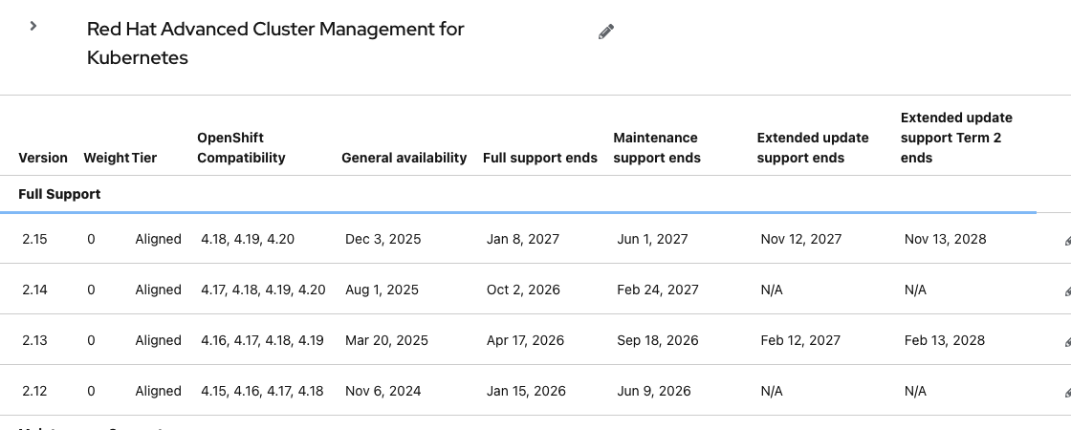
Task: Click Extended update support Term 2 header
Action: pyautogui.click(x=956, y=138)
